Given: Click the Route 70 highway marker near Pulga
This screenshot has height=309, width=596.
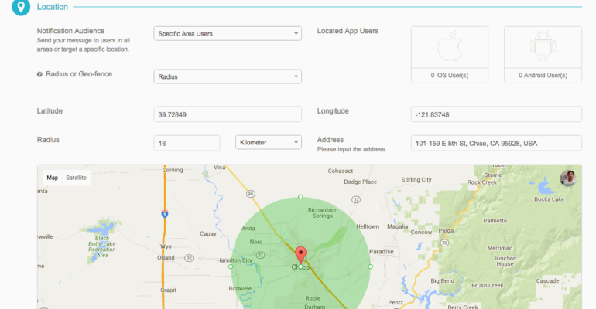Looking at the screenshot, I should [444, 243].
